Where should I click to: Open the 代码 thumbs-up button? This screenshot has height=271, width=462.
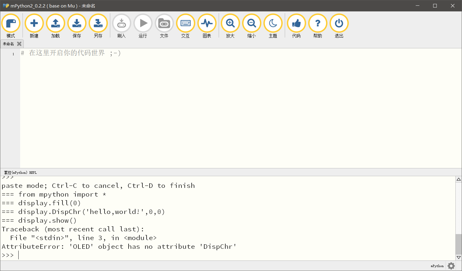pos(296,26)
